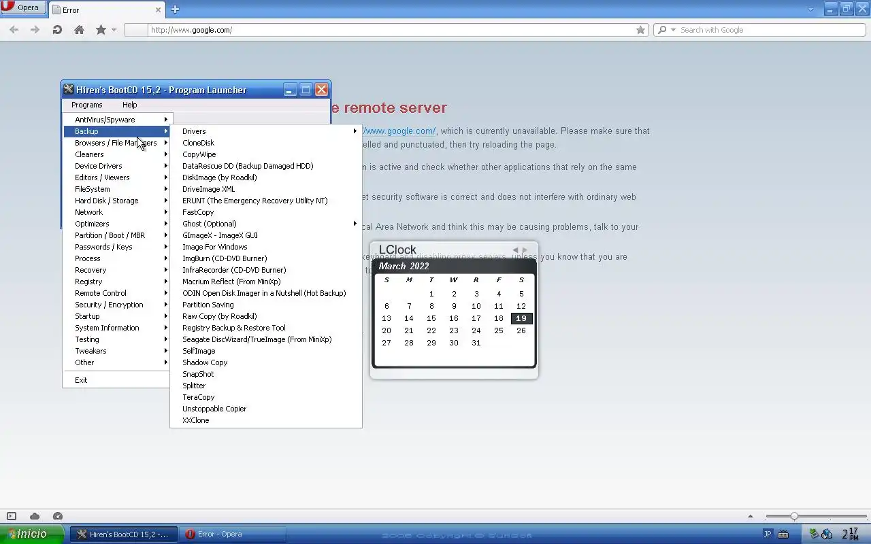This screenshot has height=544, width=871.
Task: Open the search engine dropdown arrow
Action: 673,30
